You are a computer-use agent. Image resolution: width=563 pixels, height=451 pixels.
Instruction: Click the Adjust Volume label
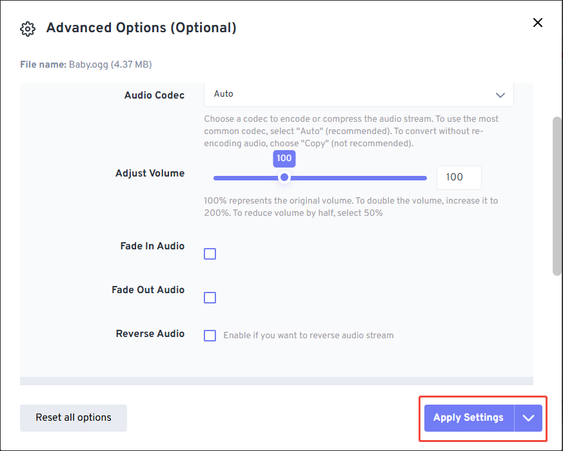[x=150, y=173]
